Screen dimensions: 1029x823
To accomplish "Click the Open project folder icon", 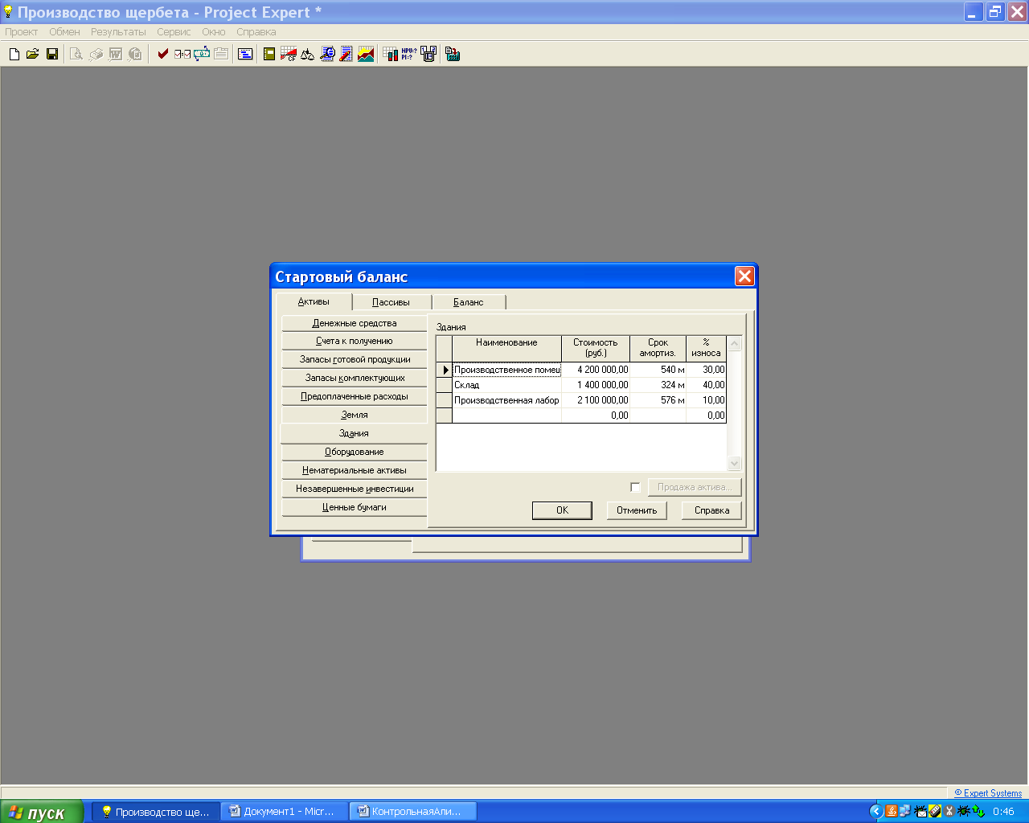I will coord(33,54).
